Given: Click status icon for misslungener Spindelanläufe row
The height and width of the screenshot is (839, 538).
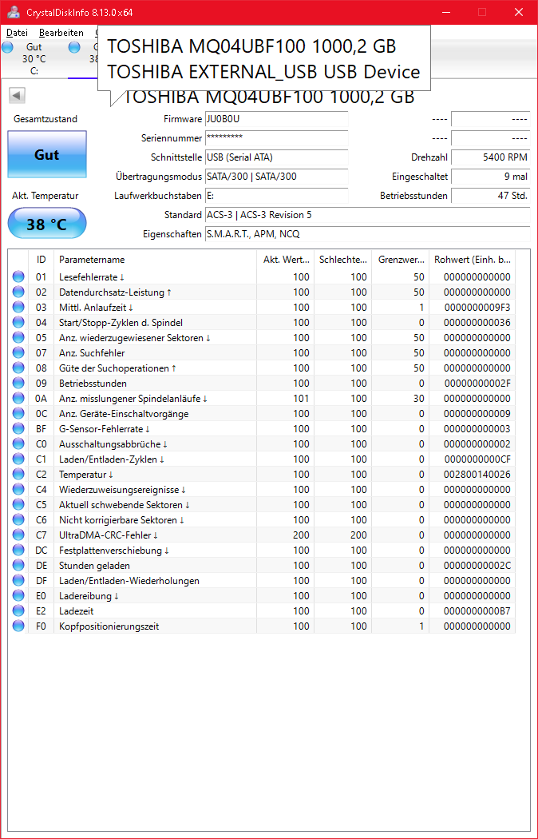Looking at the screenshot, I should point(18,398).
